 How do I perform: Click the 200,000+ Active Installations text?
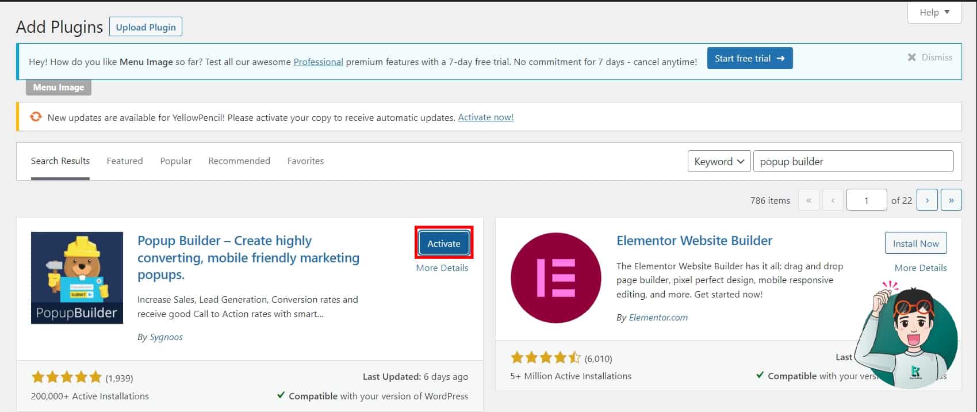[90, 396]
